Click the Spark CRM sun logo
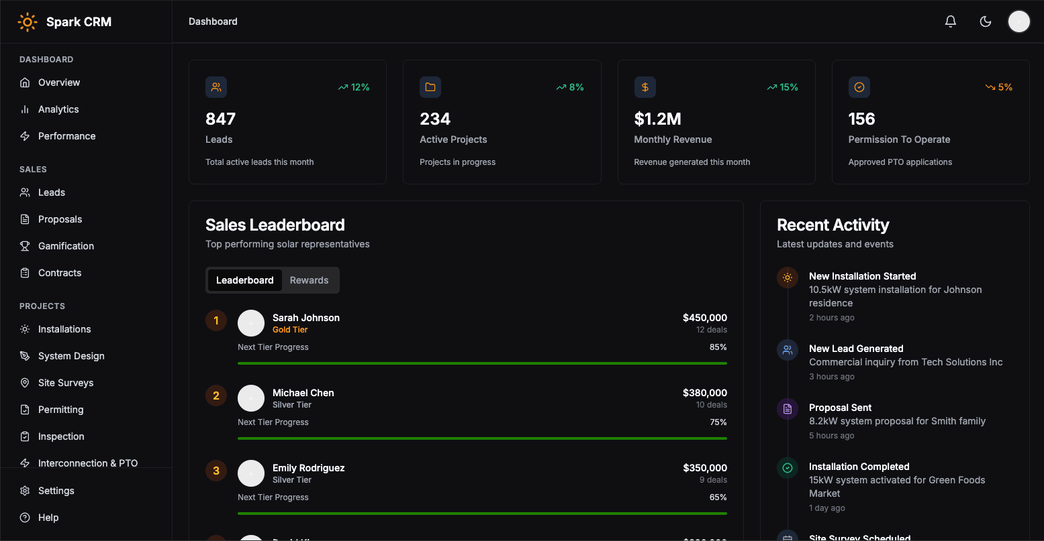Viewport: 1044px width, 541px height. pos(28,22)
